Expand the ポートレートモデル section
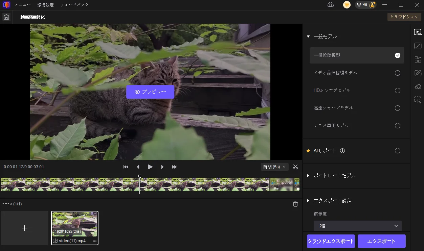The height and width of the screenshot is (251, 424). click(308, 176)
